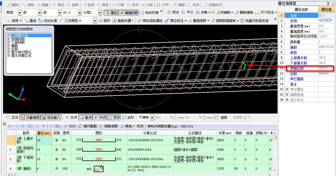Open the 不偏移 offset dropdown
336x176 pixels.
pos(152,117)
